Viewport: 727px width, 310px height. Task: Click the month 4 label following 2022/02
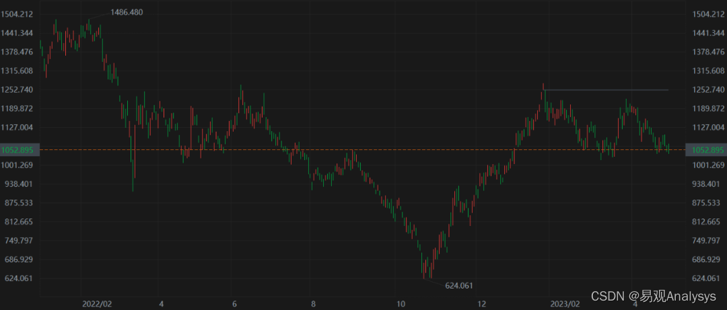(161, 304)
